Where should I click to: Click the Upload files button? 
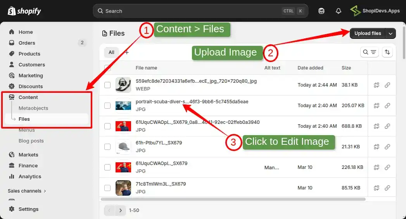[x=368, y=33]
